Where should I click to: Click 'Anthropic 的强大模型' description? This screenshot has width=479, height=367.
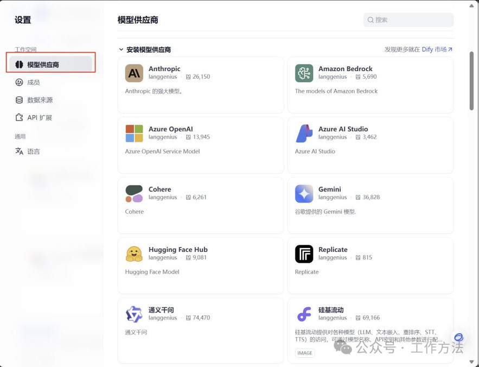(154, 91)
